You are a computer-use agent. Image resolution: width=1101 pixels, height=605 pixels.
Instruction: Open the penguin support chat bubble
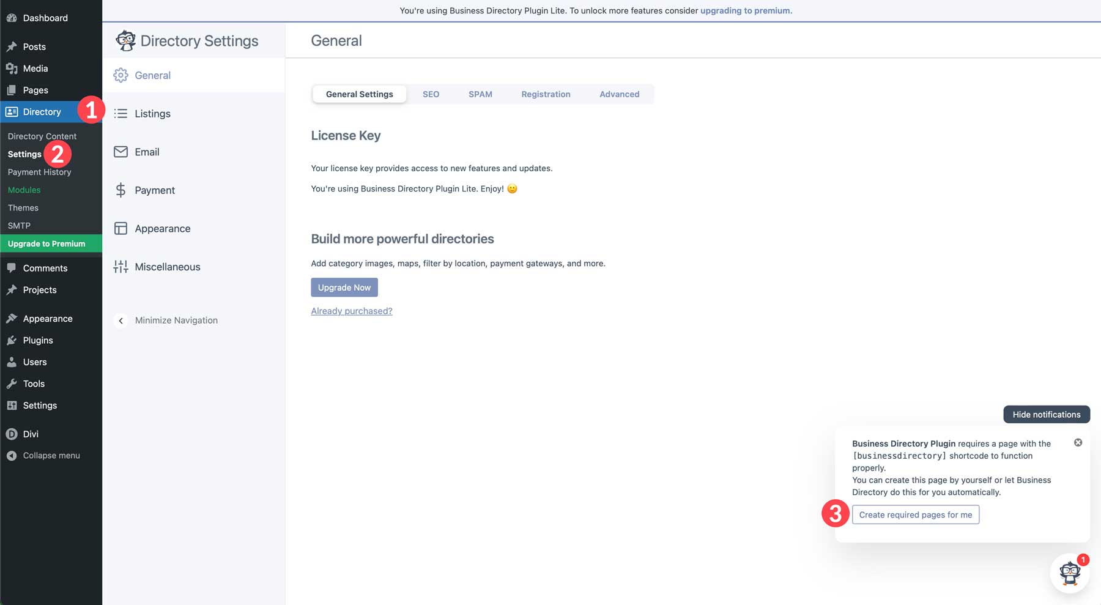(x=1069, y=573)
